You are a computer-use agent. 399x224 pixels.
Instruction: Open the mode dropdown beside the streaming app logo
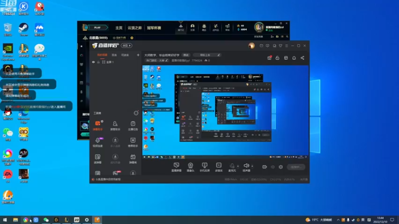pyautogui.click(x=127, y=45)
